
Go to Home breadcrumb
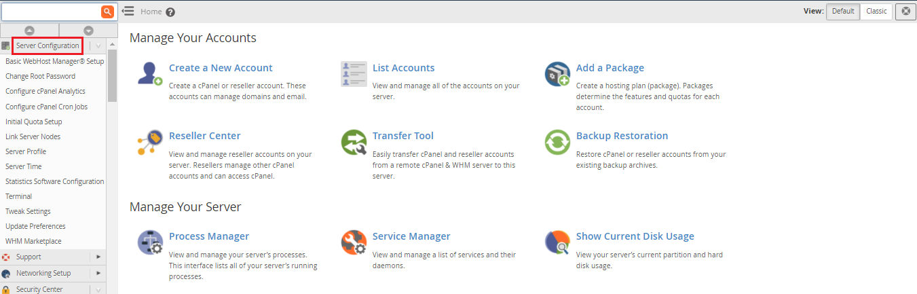[x=151, y=12]
